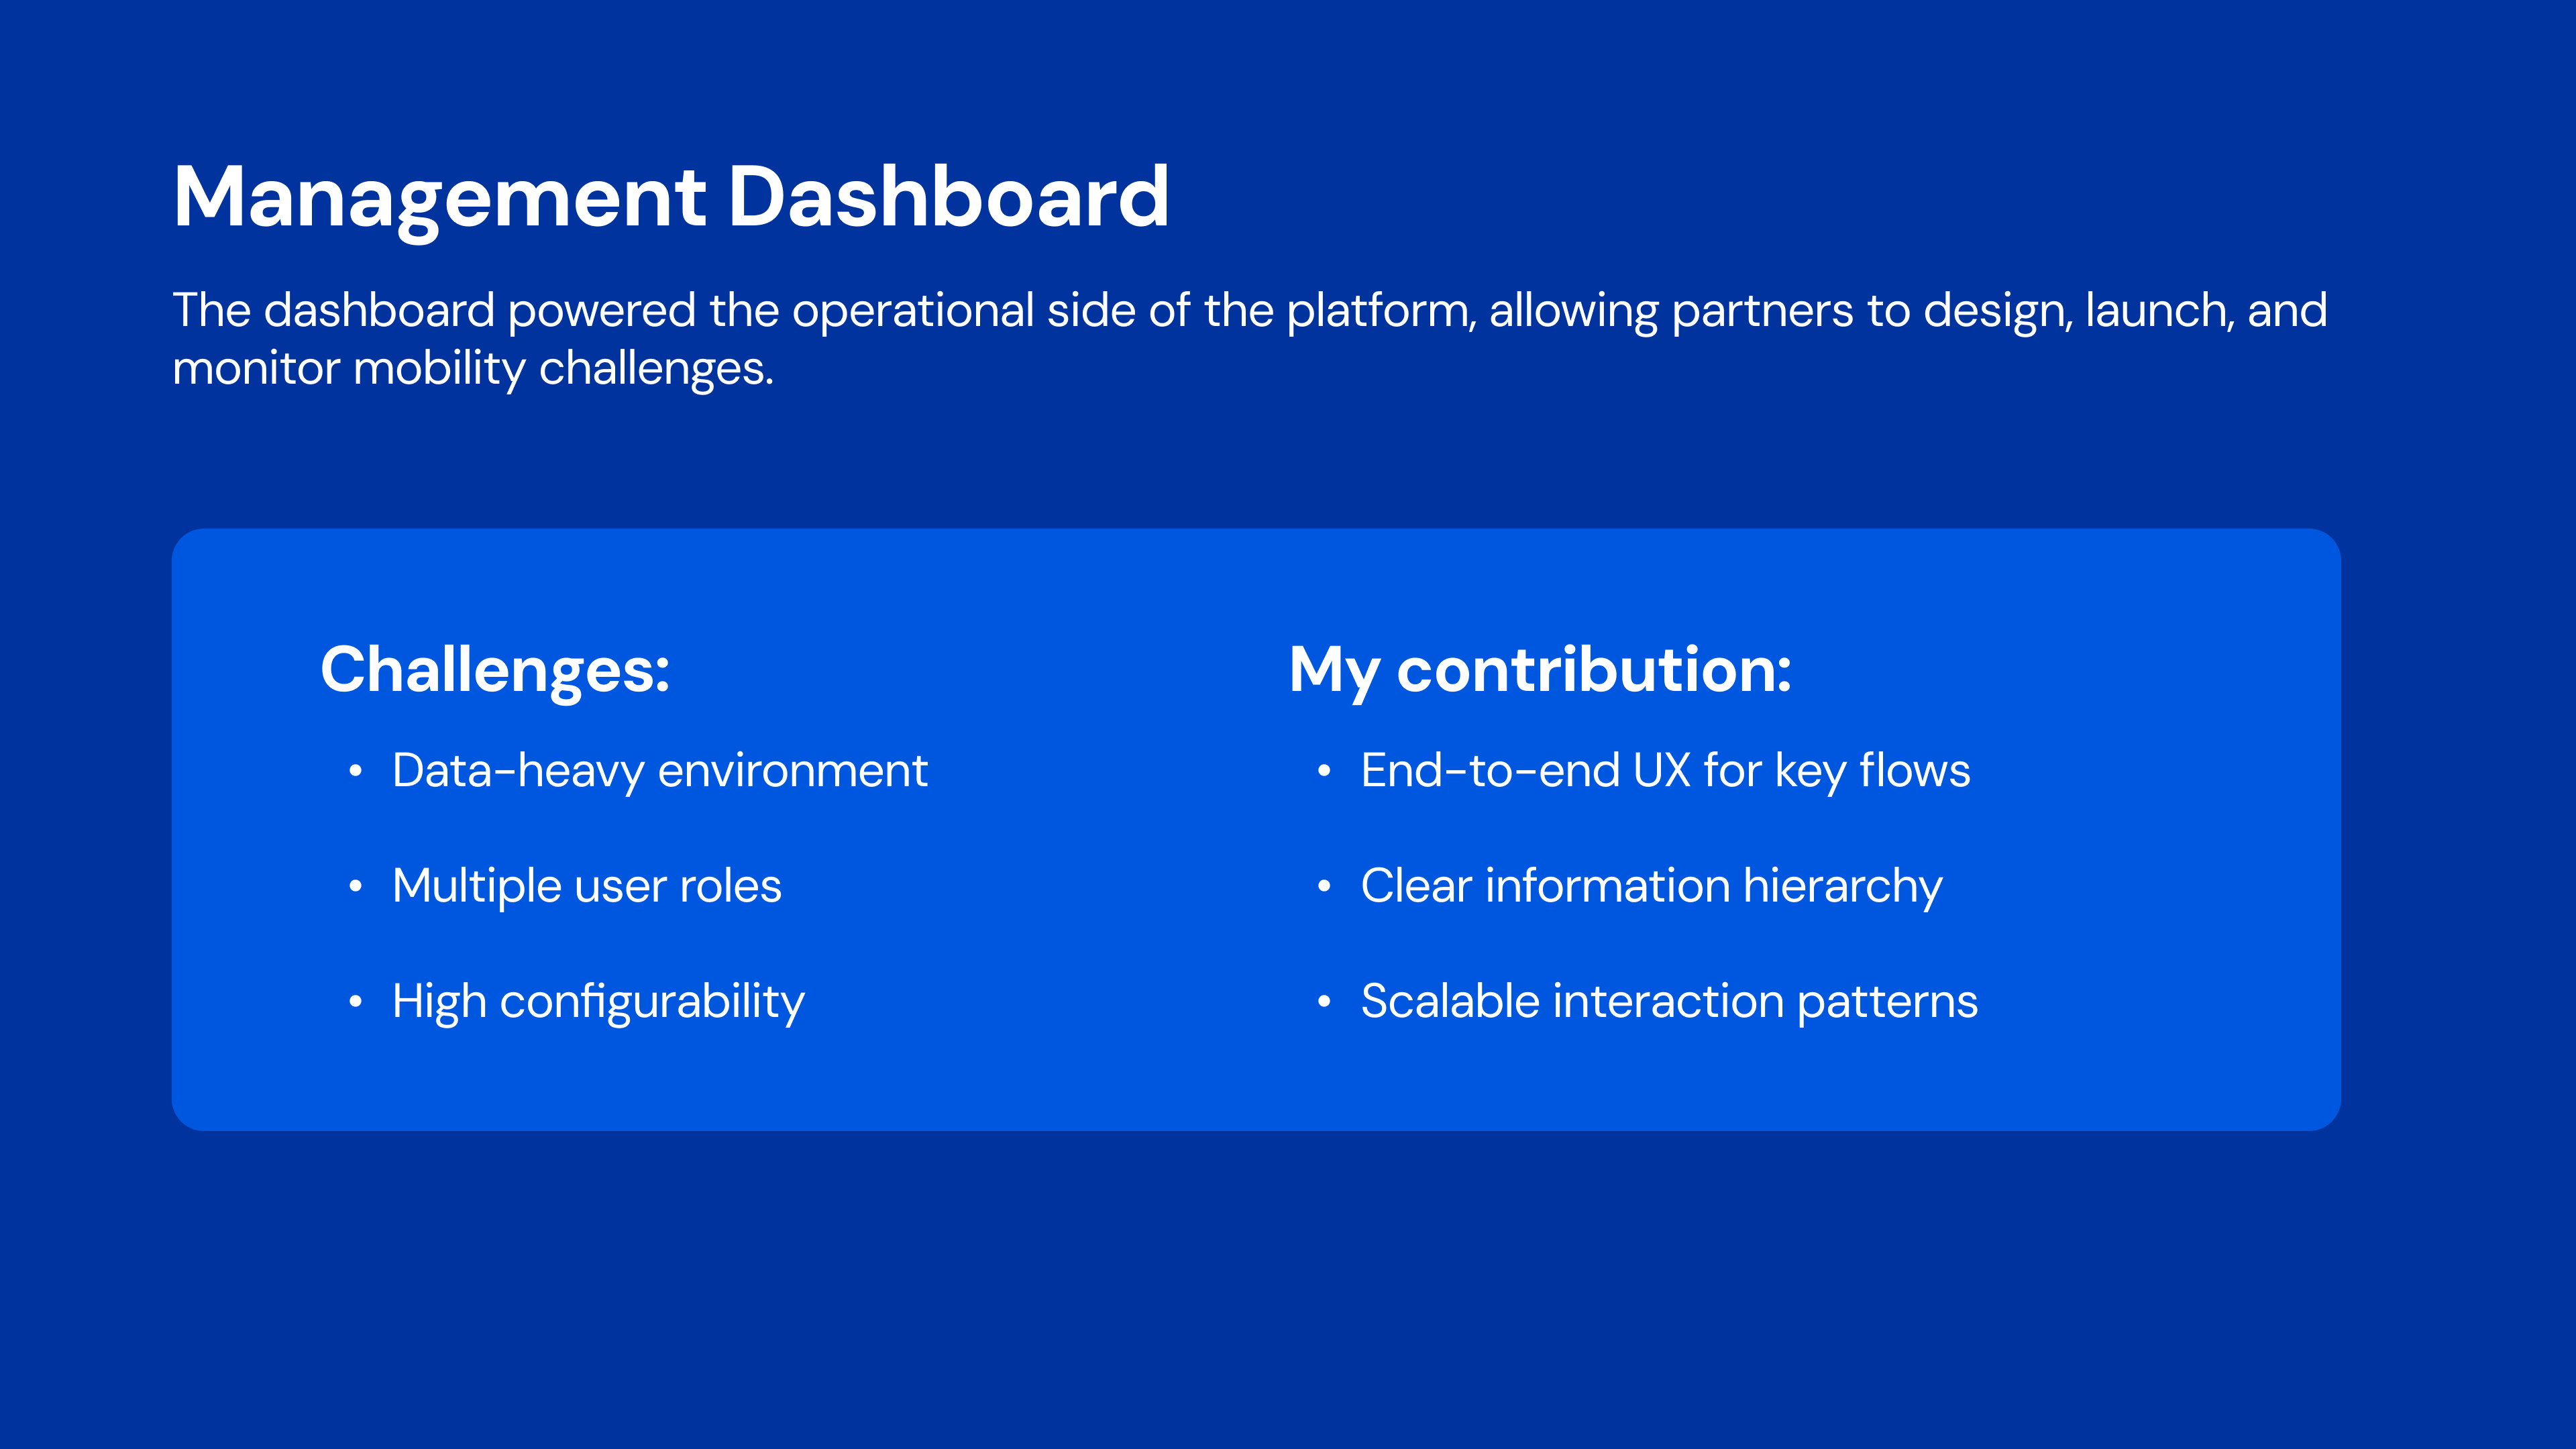Screen dimensions: 2576x1449
Task: Click Clear information hierarchy text
Action: (x=1651, y=886)
